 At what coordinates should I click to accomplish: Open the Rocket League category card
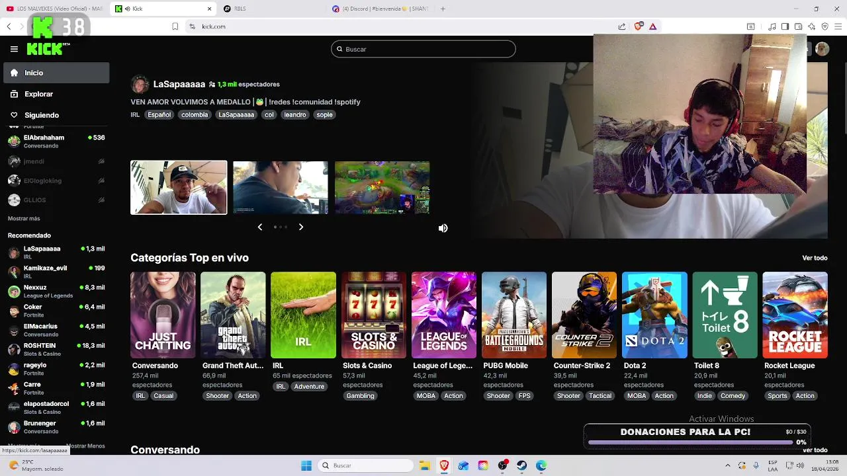[x=795, y=315]
